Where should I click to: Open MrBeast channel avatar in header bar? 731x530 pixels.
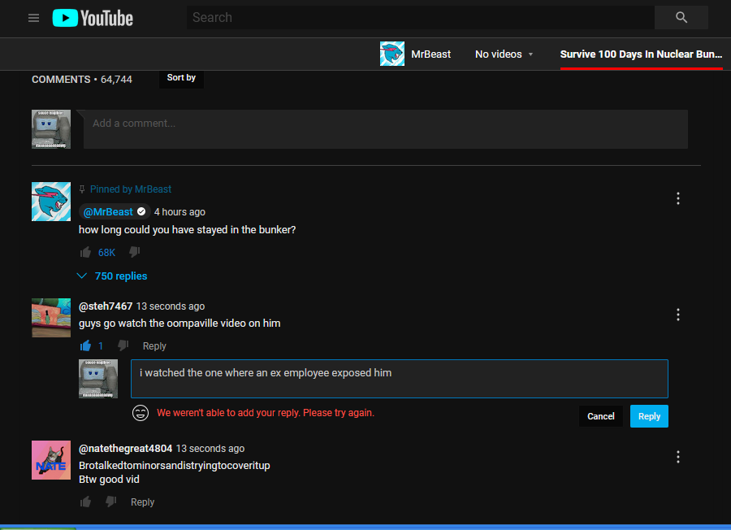(392, 54)
